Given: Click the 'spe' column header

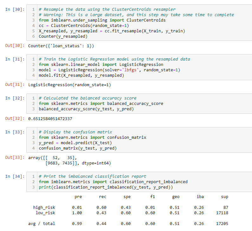Looking at the screenshot, I should point(127,197).
